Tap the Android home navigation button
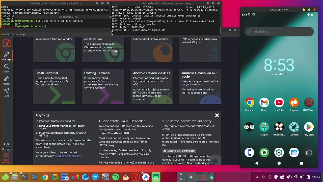The height and width of the screenshot is (182, 323). (279, 163)
